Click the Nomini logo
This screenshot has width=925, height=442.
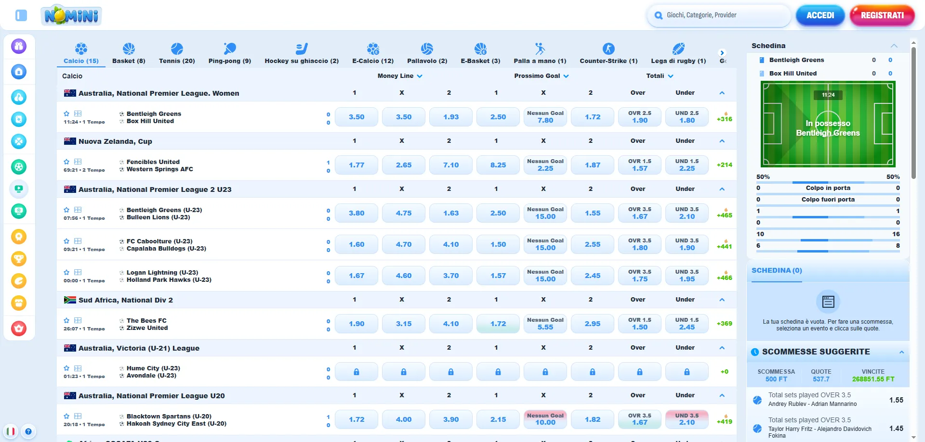[71, 15]
